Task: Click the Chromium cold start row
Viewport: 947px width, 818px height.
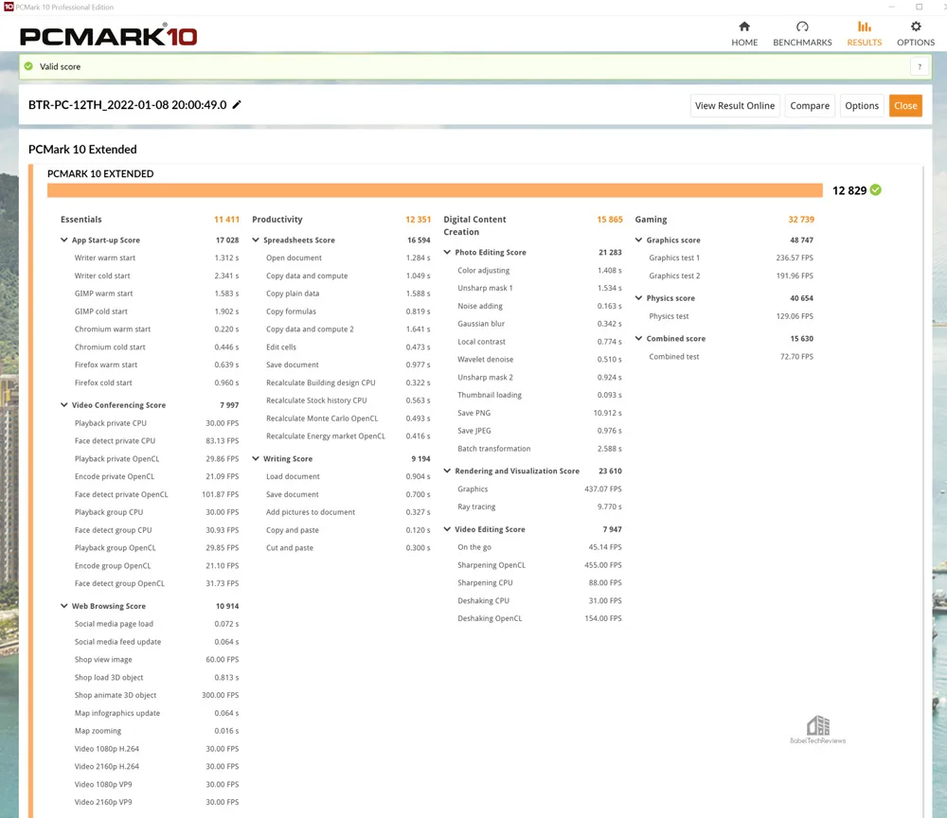Action: pos(156,347)
